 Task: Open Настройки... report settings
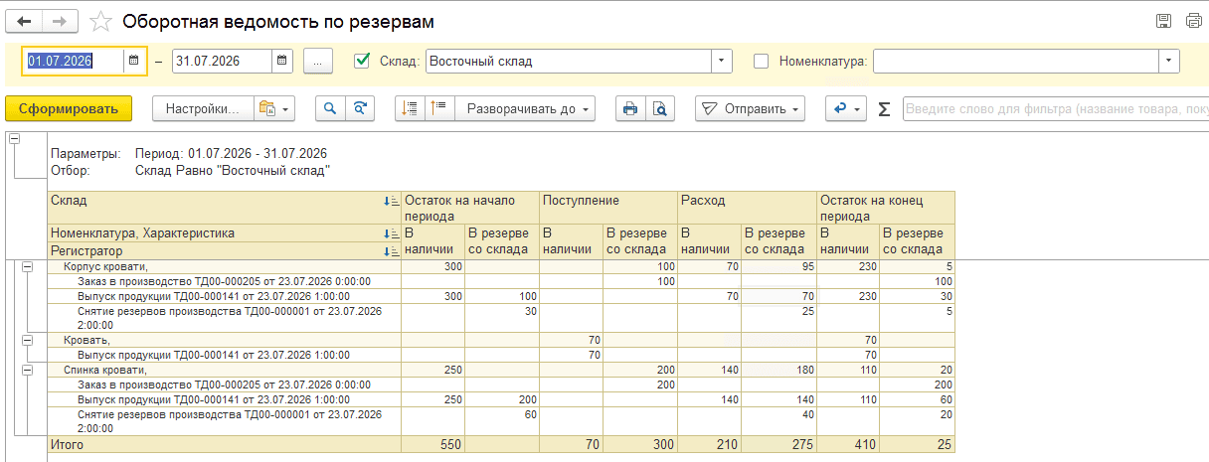tap(203, 108)
